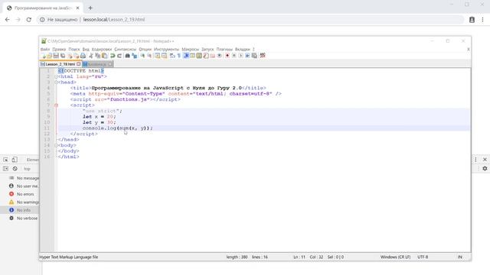Open the Макросы menu
Viewport: 490px width, 275px height.
191,49
